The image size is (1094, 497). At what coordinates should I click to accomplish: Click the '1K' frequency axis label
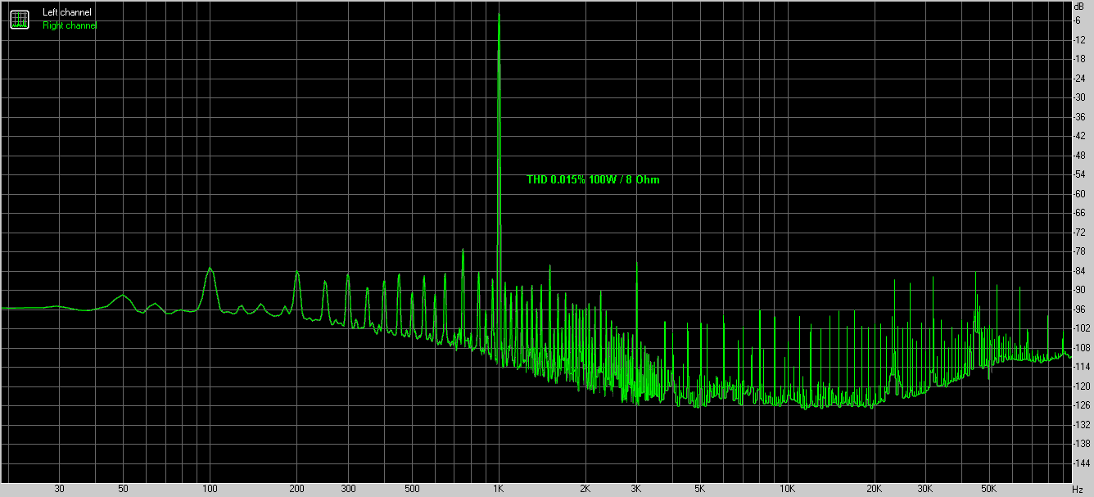point(499,489)
